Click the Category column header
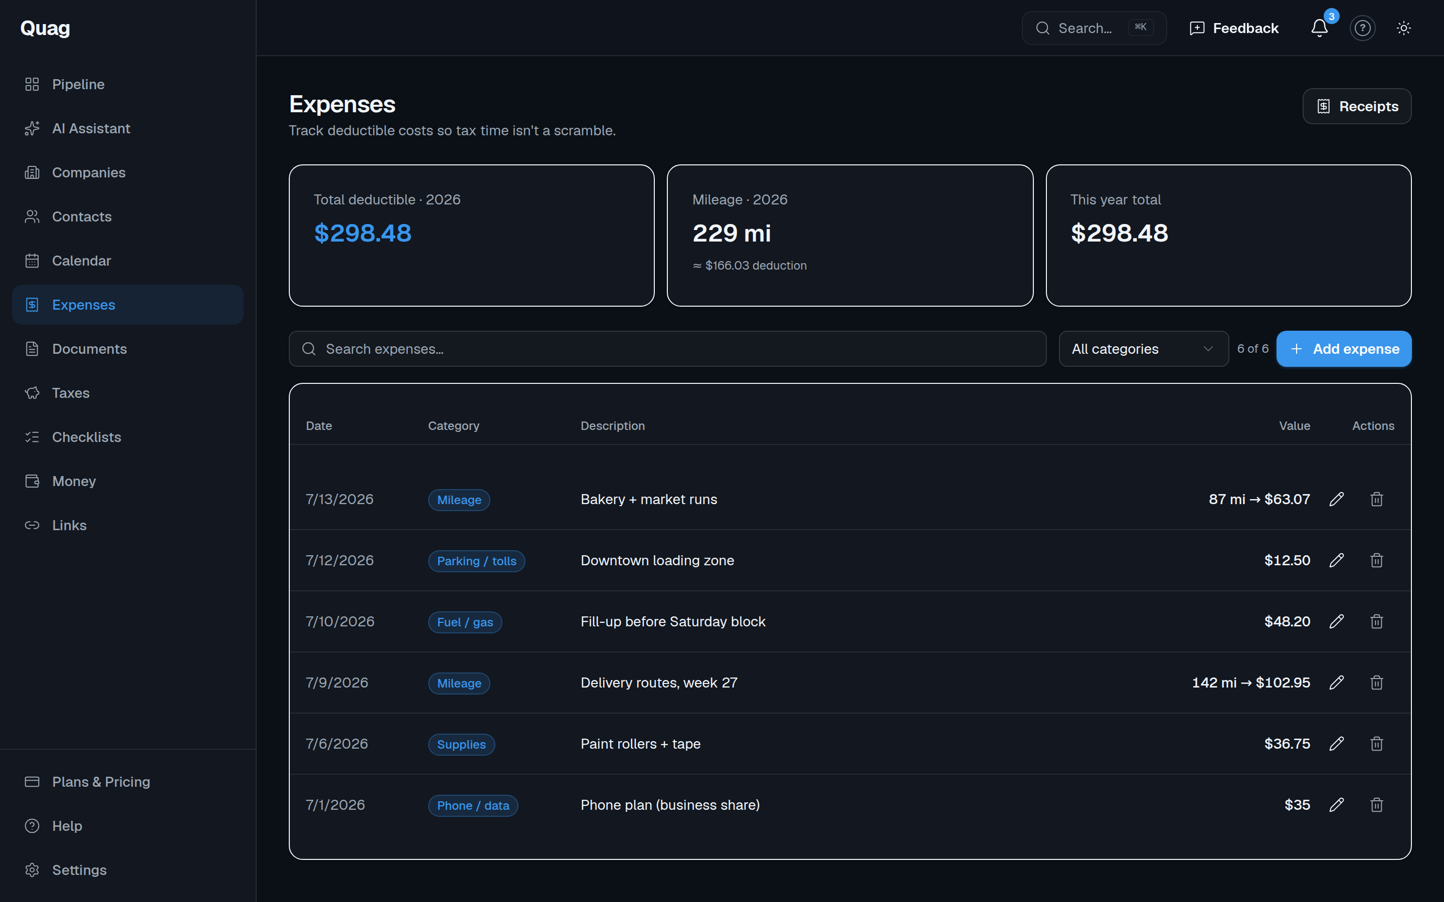Screen dimensions: 1444x902 [453, 426]
